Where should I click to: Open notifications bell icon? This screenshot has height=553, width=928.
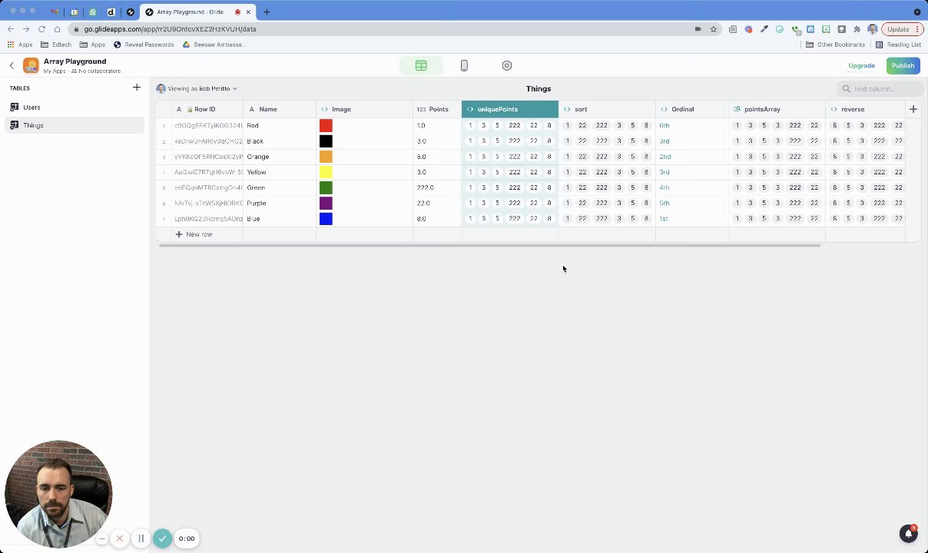pyautogui.click(x=909, y=534)
